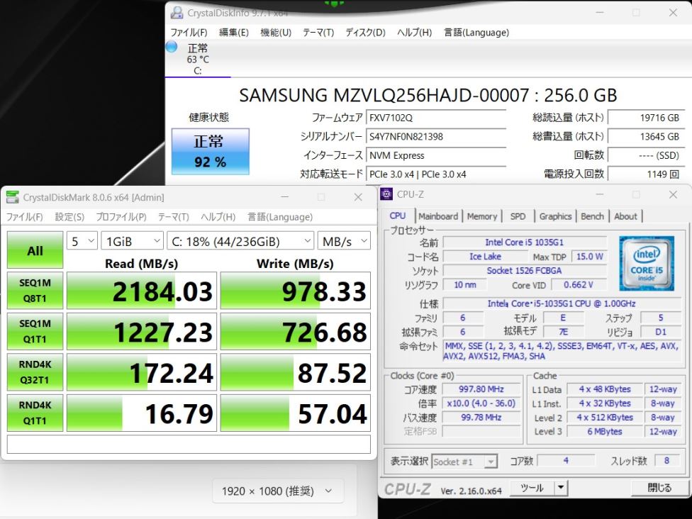Open the 1GiB test size dropdown
Image resolution: width=692 pixels, height=519 pixels.
(x=132, y=241)
